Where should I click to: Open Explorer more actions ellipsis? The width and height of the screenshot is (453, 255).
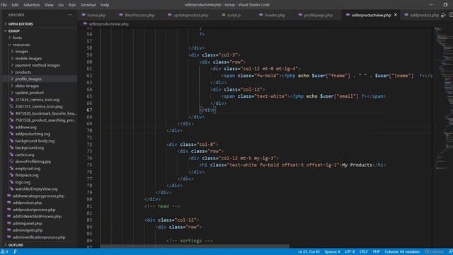pyautogui.click(x=70, y=15)
